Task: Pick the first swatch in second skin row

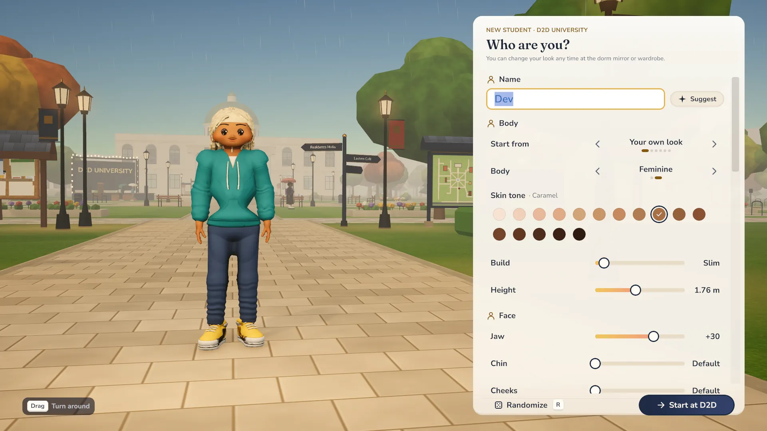Action: [x=499, y=234]
